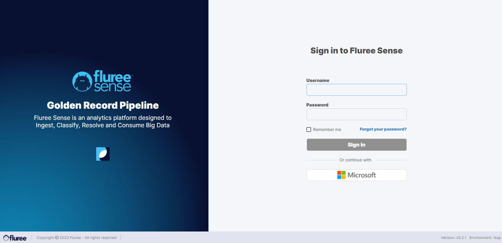This screenshot has height=243, width=502.
Task: Click the blue leaf icon
Action: click(103, 154)
